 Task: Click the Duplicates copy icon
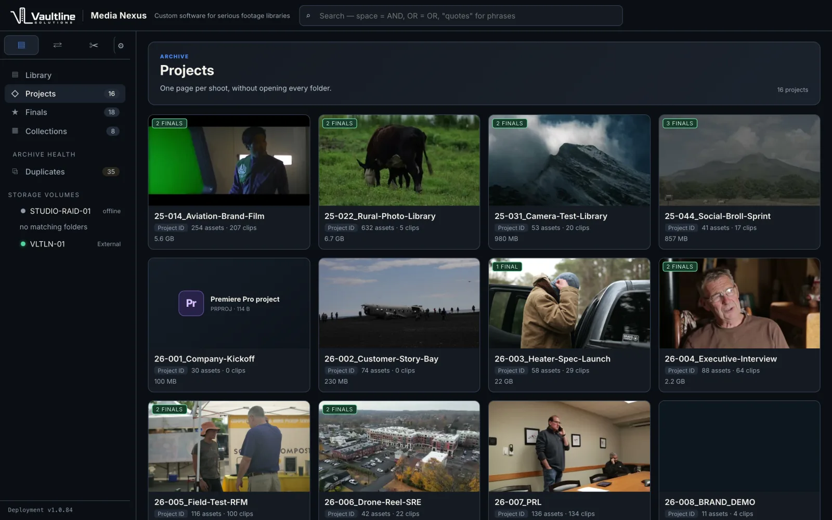15,172
